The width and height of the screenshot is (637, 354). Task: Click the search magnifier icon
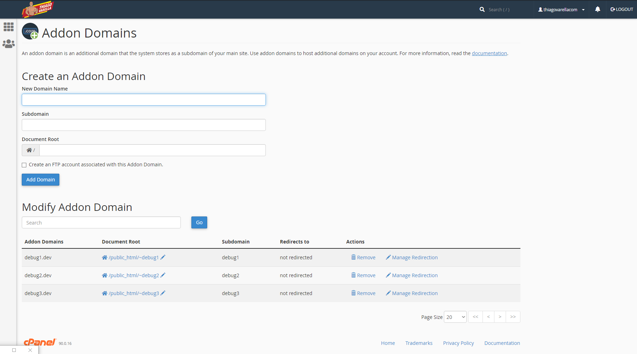[x=482, y=9]
